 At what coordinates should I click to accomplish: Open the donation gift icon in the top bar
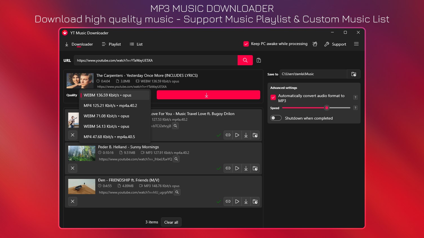pyautogui.click(x=315, y=44)
